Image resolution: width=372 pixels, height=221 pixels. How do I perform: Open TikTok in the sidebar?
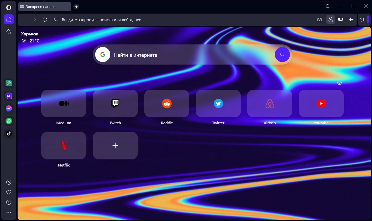tap(9, 133)
